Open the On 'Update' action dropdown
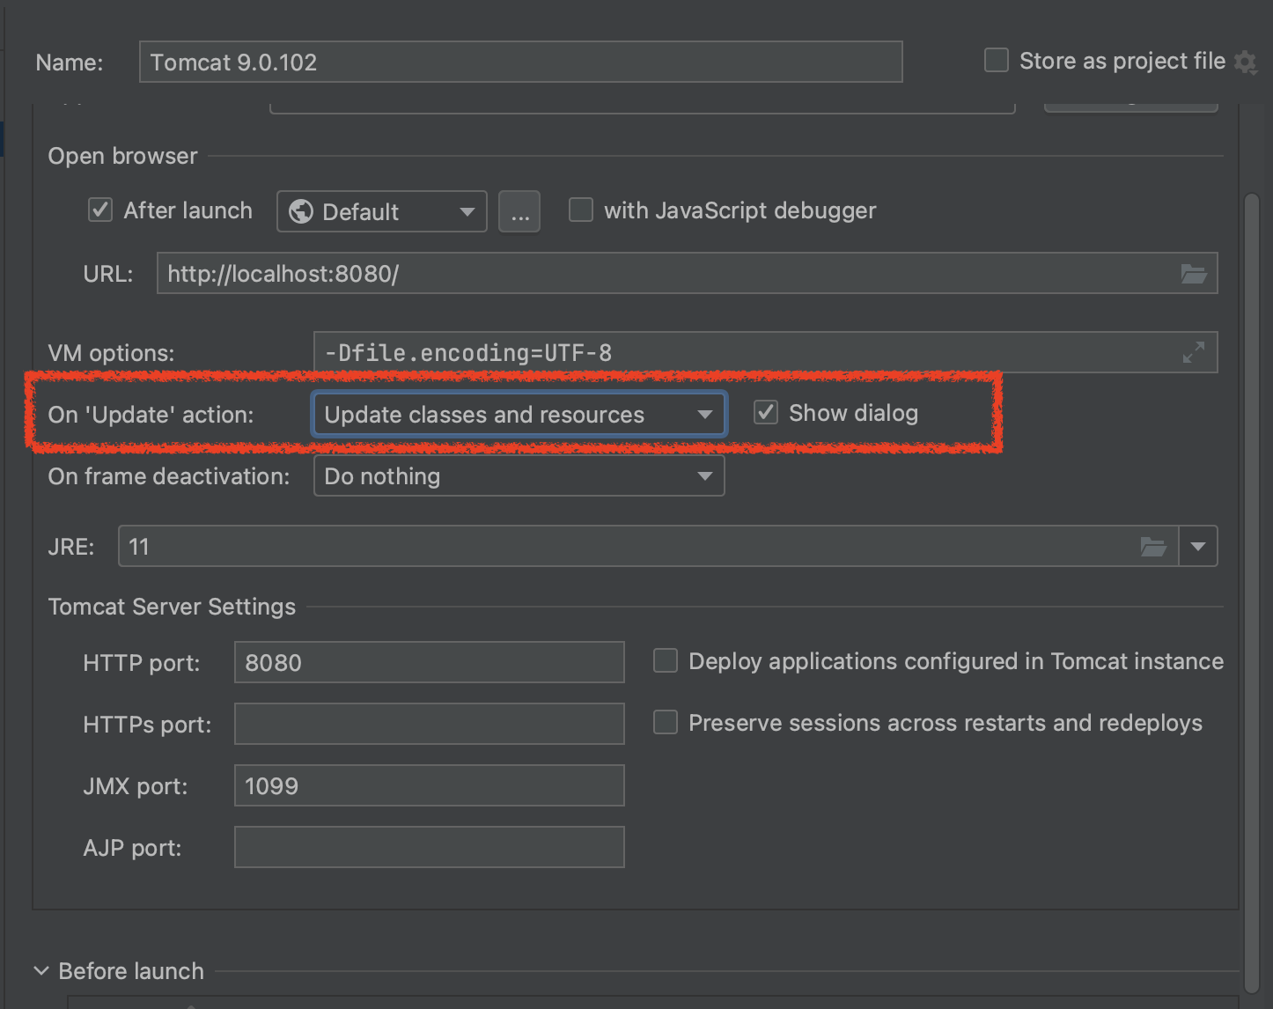 pos(519,414)
